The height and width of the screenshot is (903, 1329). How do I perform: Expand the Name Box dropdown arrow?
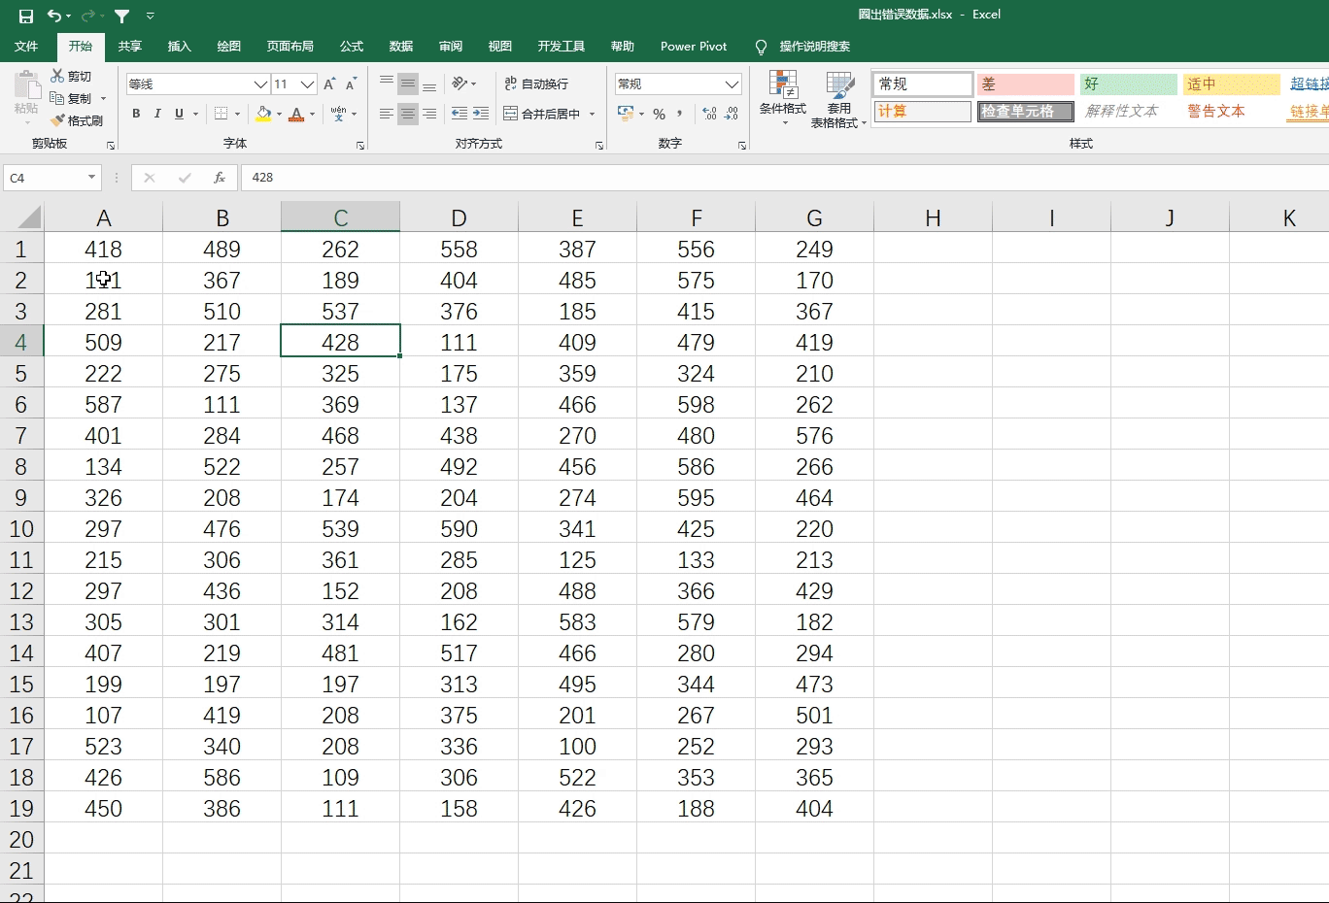(x=91, y=178)
